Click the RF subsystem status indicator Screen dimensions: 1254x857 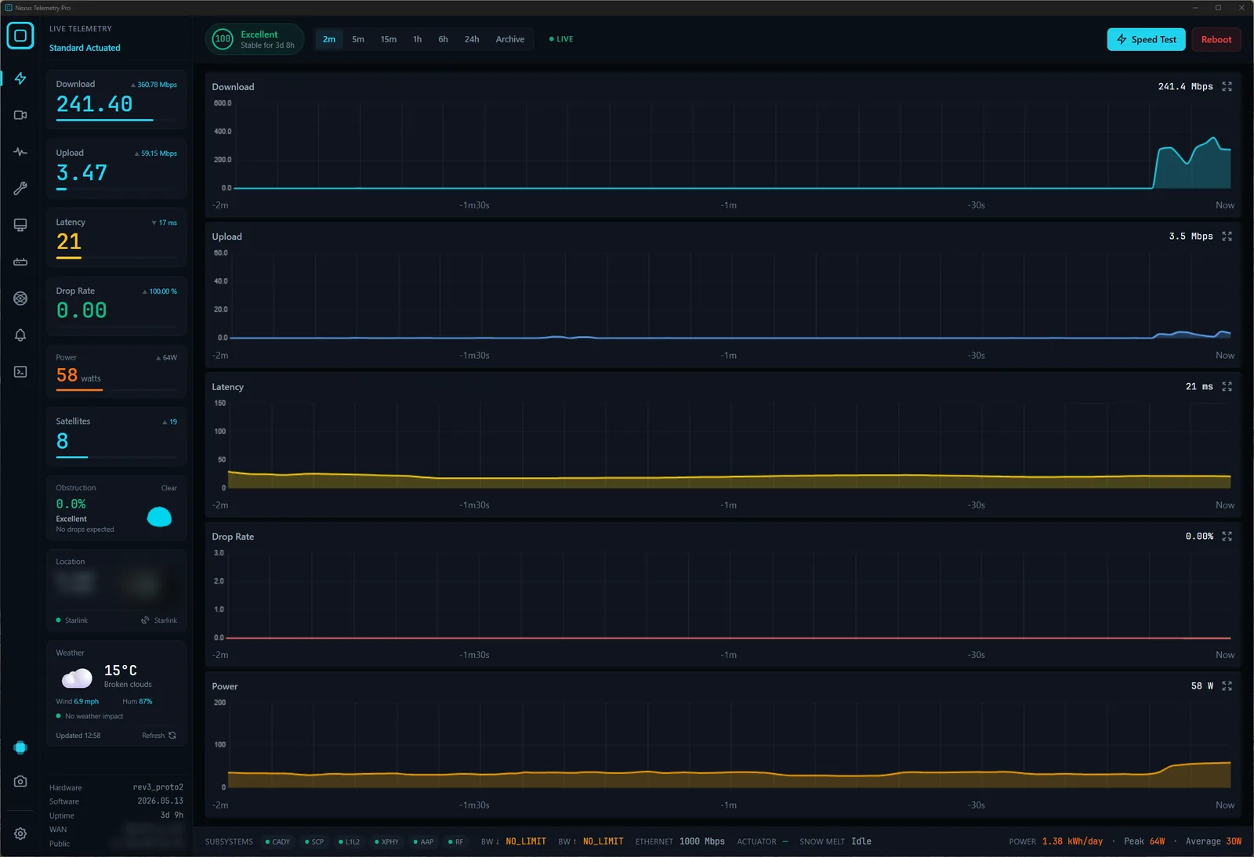point(455,842)
